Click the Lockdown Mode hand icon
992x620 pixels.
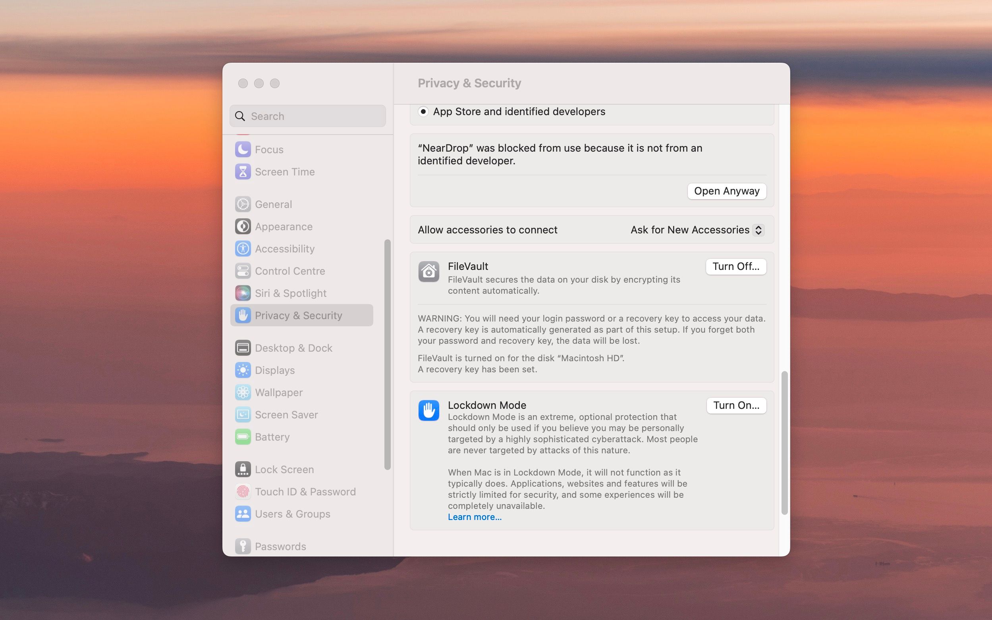429,410
